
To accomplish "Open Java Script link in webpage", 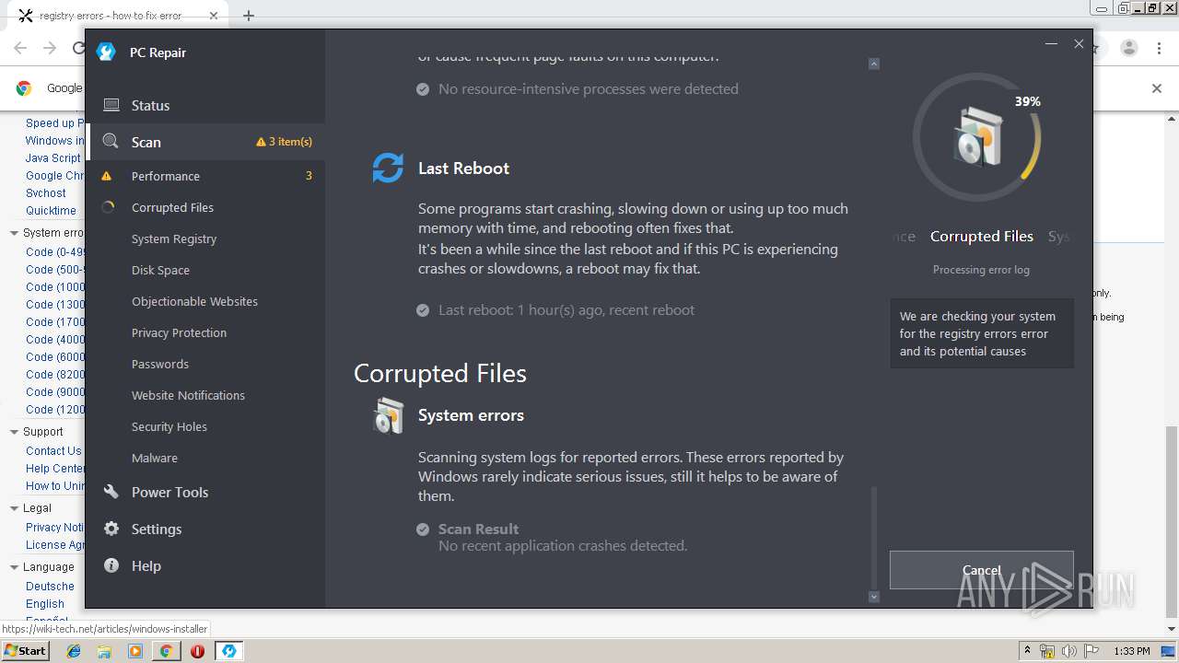I will pos(53,158).
